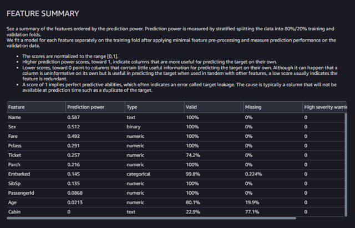This screenshot has height=228, width=355.
Task: Click the Fare feature cell
Action: click(36, 136)
